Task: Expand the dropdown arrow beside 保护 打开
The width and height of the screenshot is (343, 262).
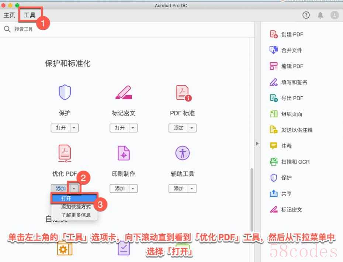Action: coord(74,128)
